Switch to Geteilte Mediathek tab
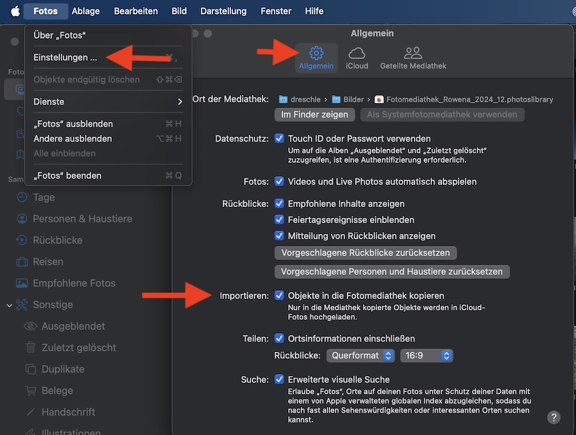This screenshot has width=576, height=435. tap(413, 58)
